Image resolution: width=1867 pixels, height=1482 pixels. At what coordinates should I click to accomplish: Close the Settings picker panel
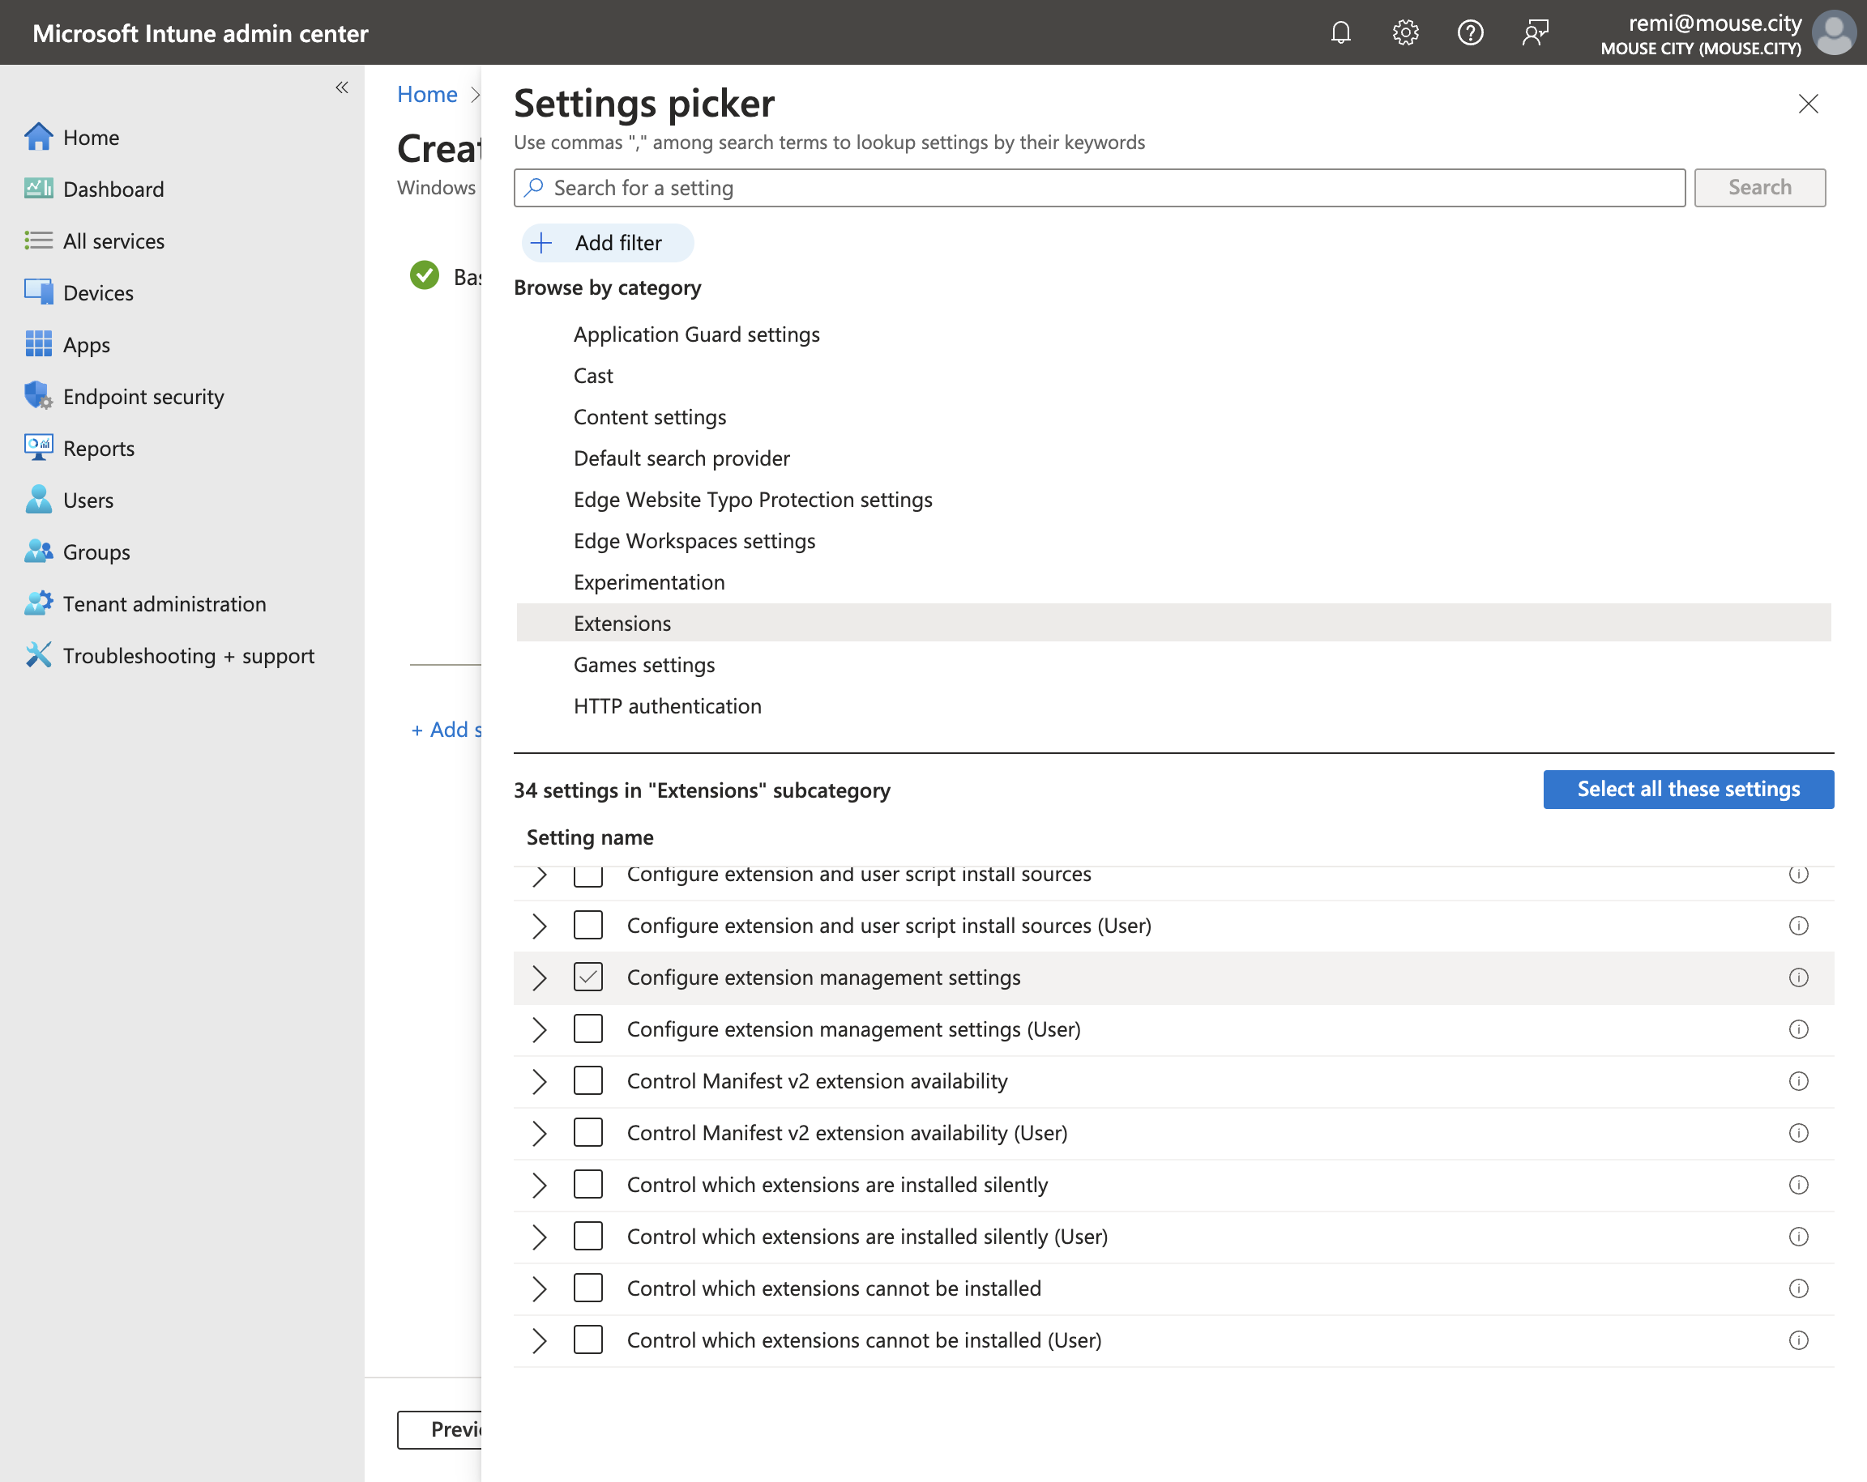point(1808,104)
